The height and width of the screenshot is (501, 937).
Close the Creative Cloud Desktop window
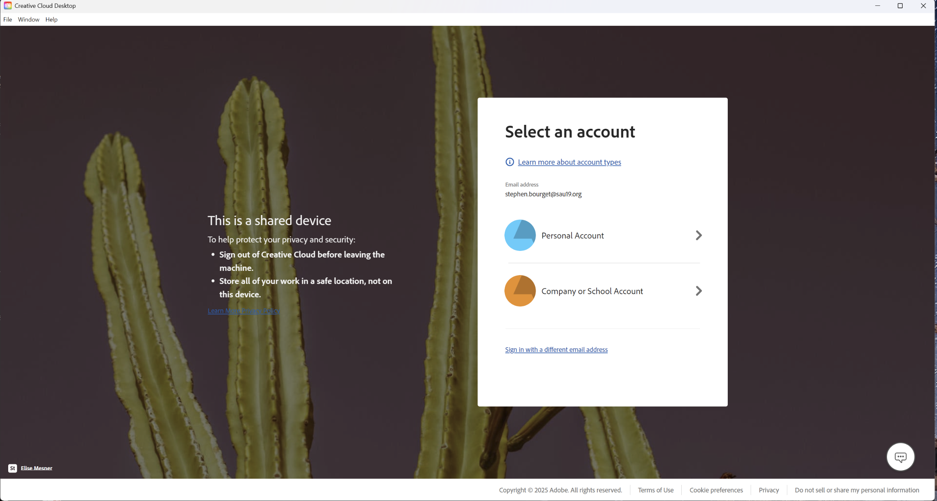[x=923, y=6]
